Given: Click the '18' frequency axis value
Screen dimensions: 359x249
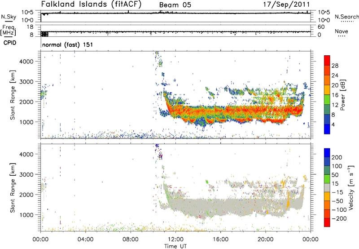Looking at the screenshot, I should [30, 27].
